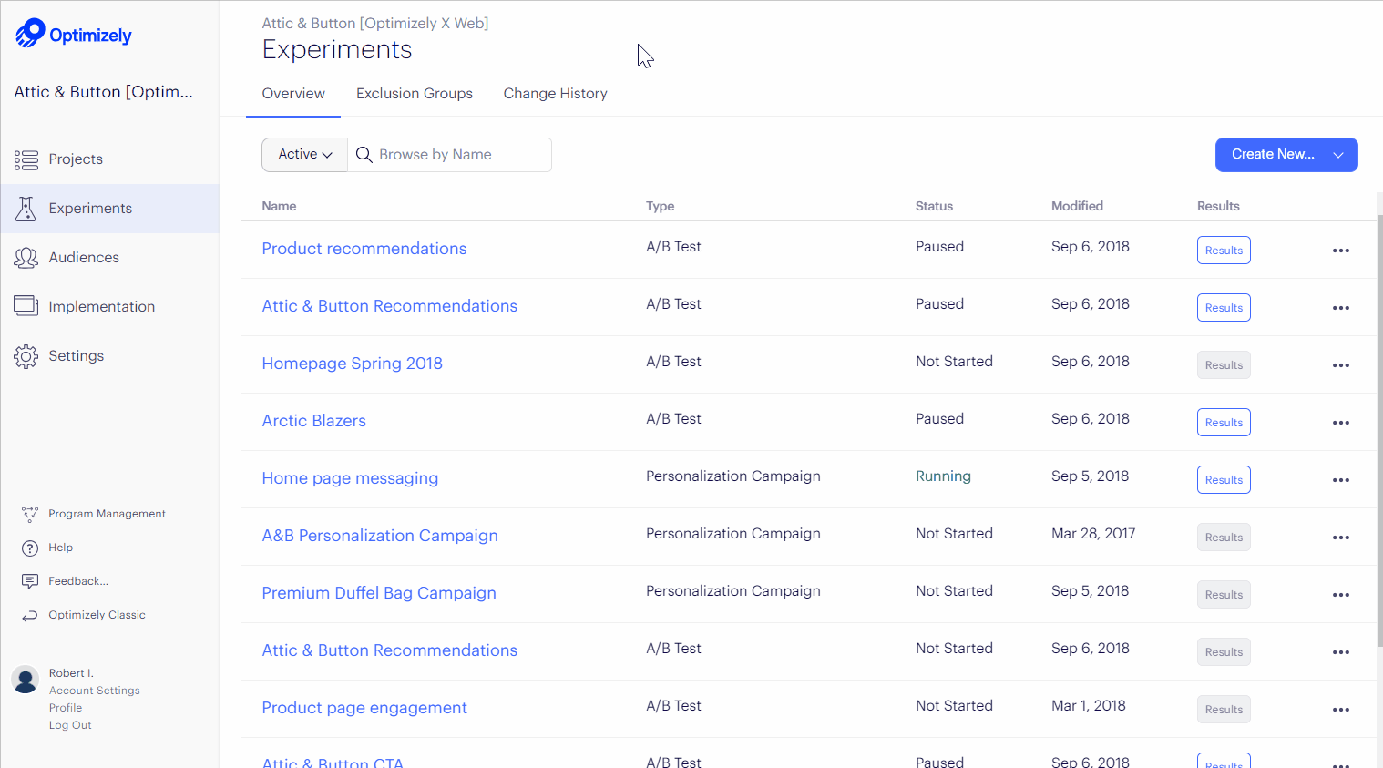Click the Running status of Home page messaging
This screenshot has width=1383, height=768.
(x=943, y=476)
